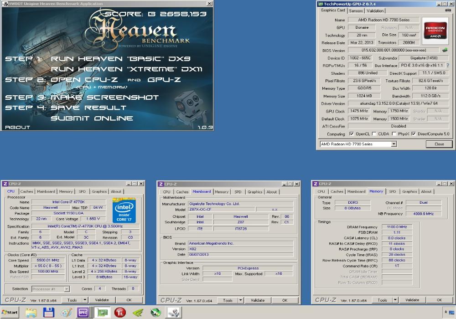456x319 pixels.
Task: Click Driver Version field in GPU-Z
Action: (x=398, y=103)
